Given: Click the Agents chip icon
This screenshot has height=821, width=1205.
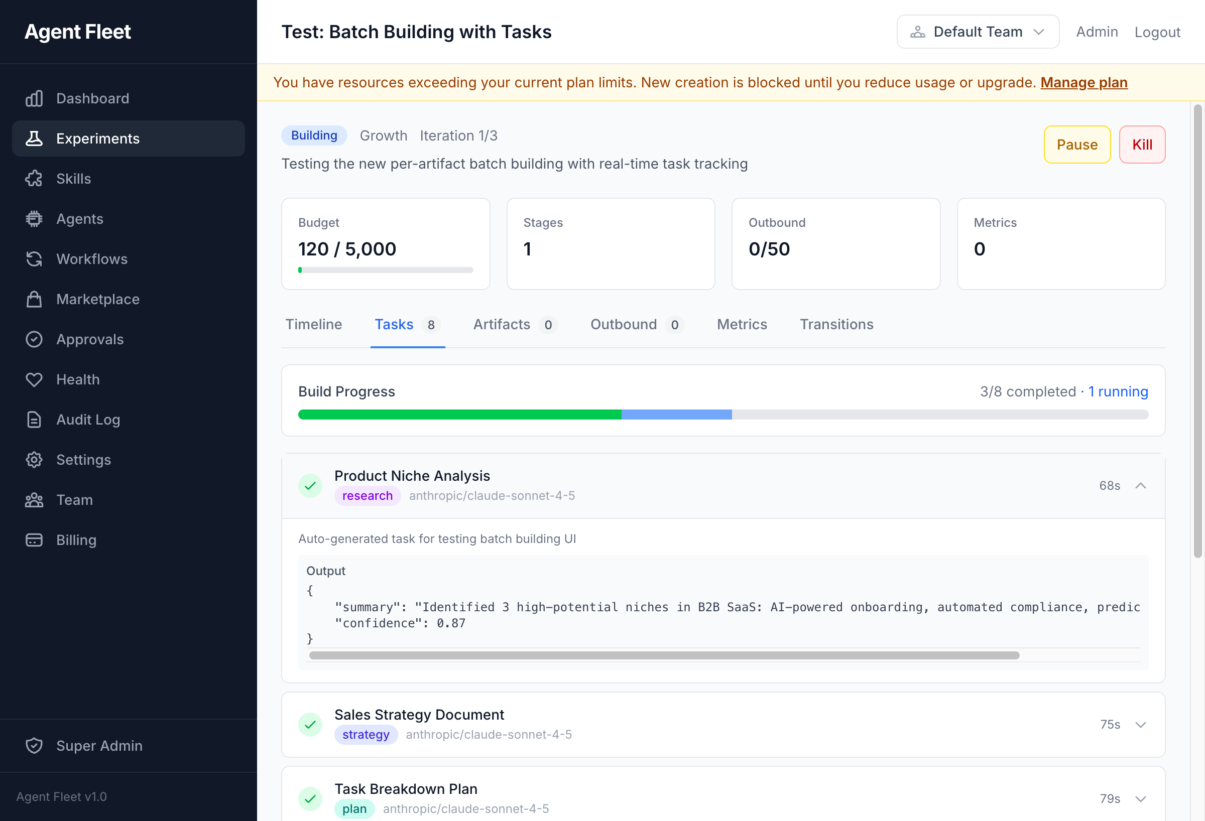Looking at the screenshot, I should click(34, 219).
